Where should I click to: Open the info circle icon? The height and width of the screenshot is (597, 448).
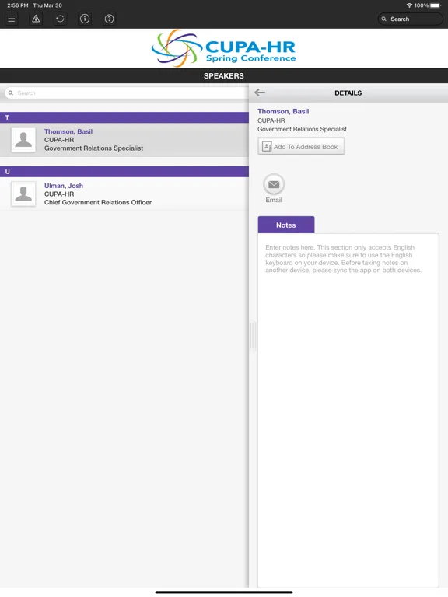tap(85, 19)
